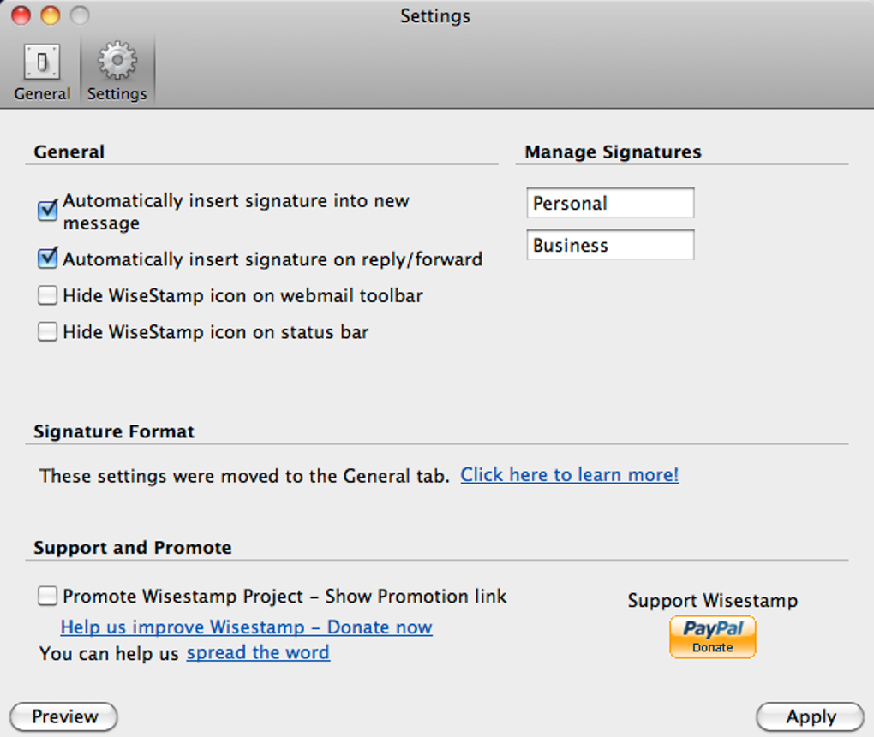
Task: Follow the "spread the word" link
Action: (x=258, y=653)
